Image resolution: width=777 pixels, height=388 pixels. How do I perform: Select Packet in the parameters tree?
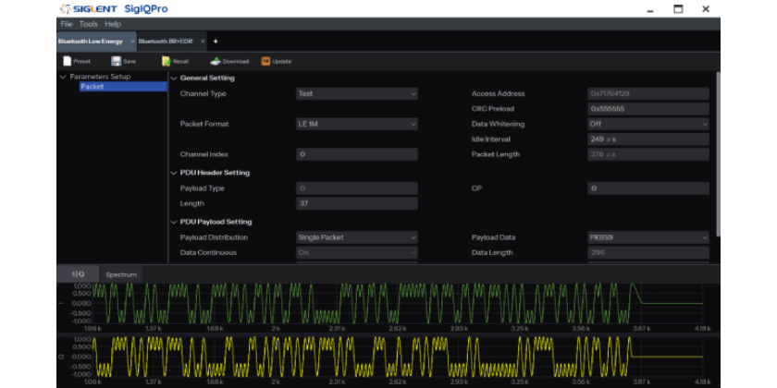coord(92,87)
